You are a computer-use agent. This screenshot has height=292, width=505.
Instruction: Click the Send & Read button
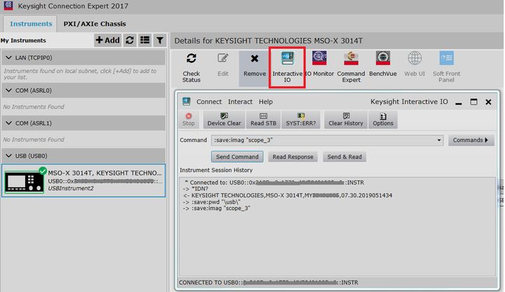click(344, 157)
